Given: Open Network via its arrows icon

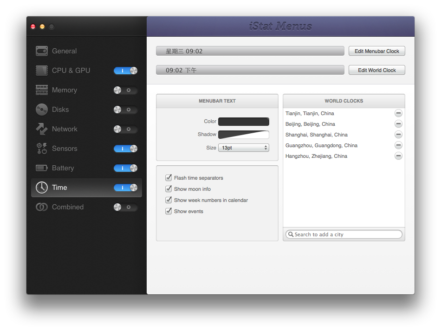Looking at the screenshot, I should 42,129.
